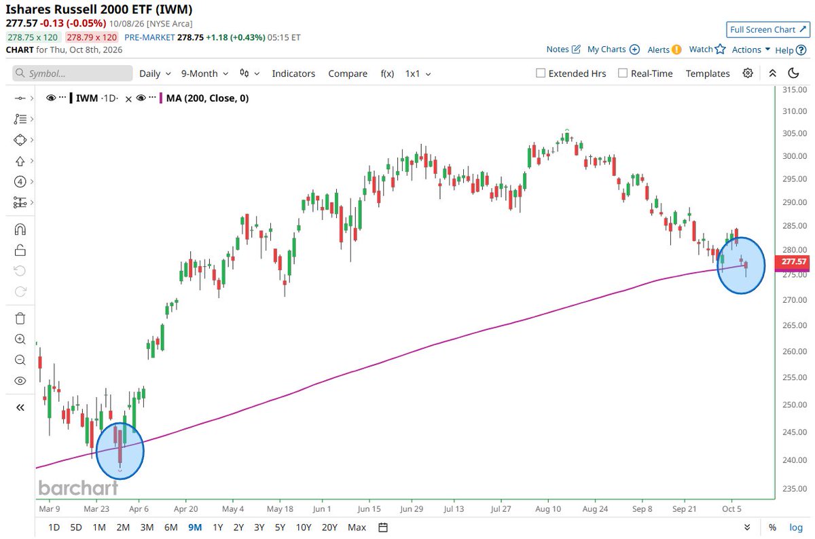Expand the trend line tool group arrow
The image size is (815, 539).
click(32, 98)
